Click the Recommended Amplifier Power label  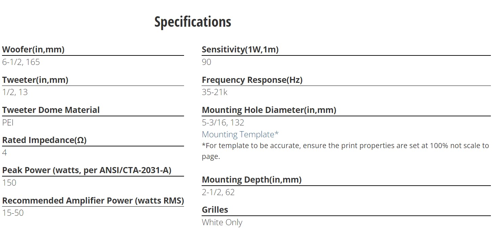93,201
